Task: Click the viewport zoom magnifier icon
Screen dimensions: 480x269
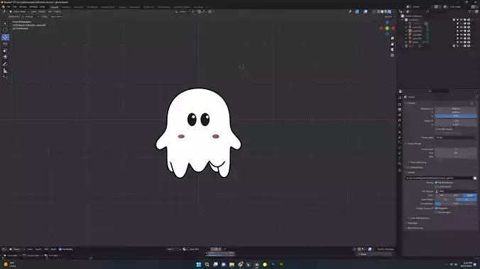Action: (x=392, y=38)
